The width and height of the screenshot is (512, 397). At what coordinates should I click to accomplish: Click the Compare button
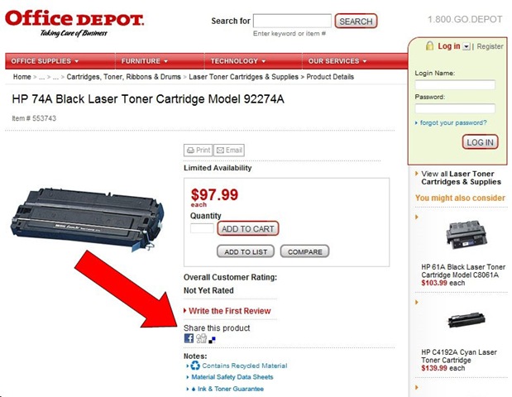[x=304, y=251]
